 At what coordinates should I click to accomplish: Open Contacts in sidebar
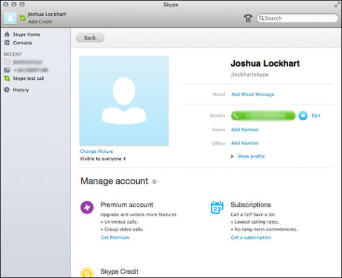(x=22, y=43)
